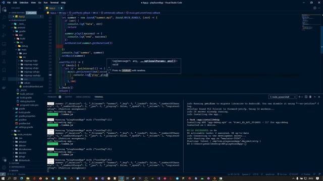The width and height of the screenshot is (323, 181).
Task: Split the terminal panel
Action: pyautogui.click(x=306, y=97)
